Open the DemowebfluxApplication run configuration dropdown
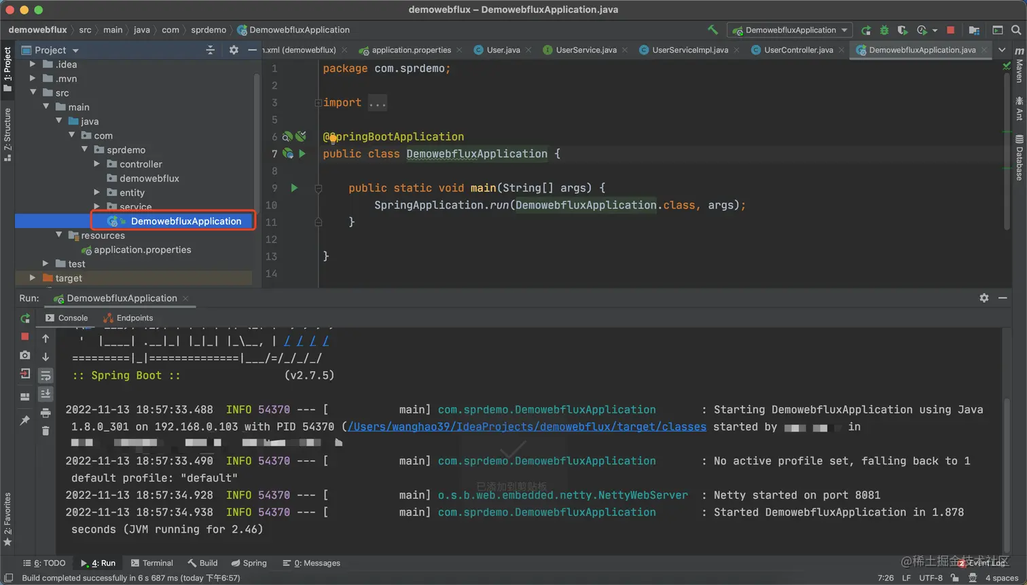The image size is (1027, 585). 791,30
